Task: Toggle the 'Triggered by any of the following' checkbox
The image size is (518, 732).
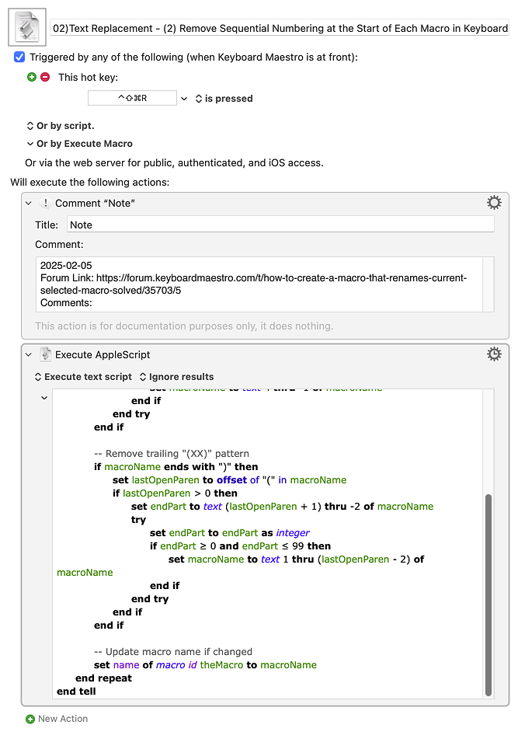Action: coord(19,57)
